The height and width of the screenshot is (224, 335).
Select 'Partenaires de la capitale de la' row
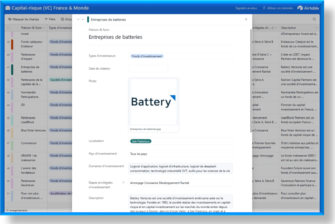point(31,82)
